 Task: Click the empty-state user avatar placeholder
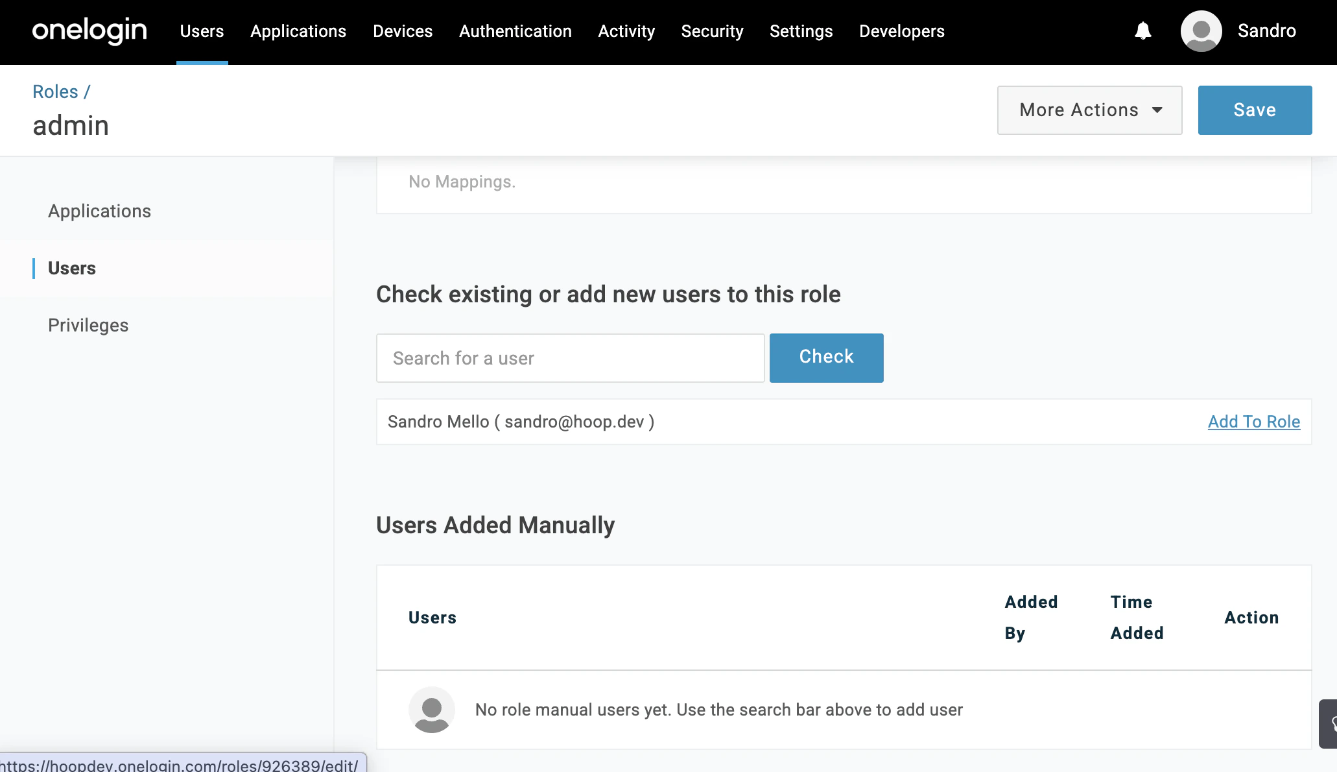click(x=432, y=710)
